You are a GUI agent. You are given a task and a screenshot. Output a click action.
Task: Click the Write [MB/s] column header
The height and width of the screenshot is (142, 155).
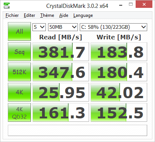pos(119,37)
